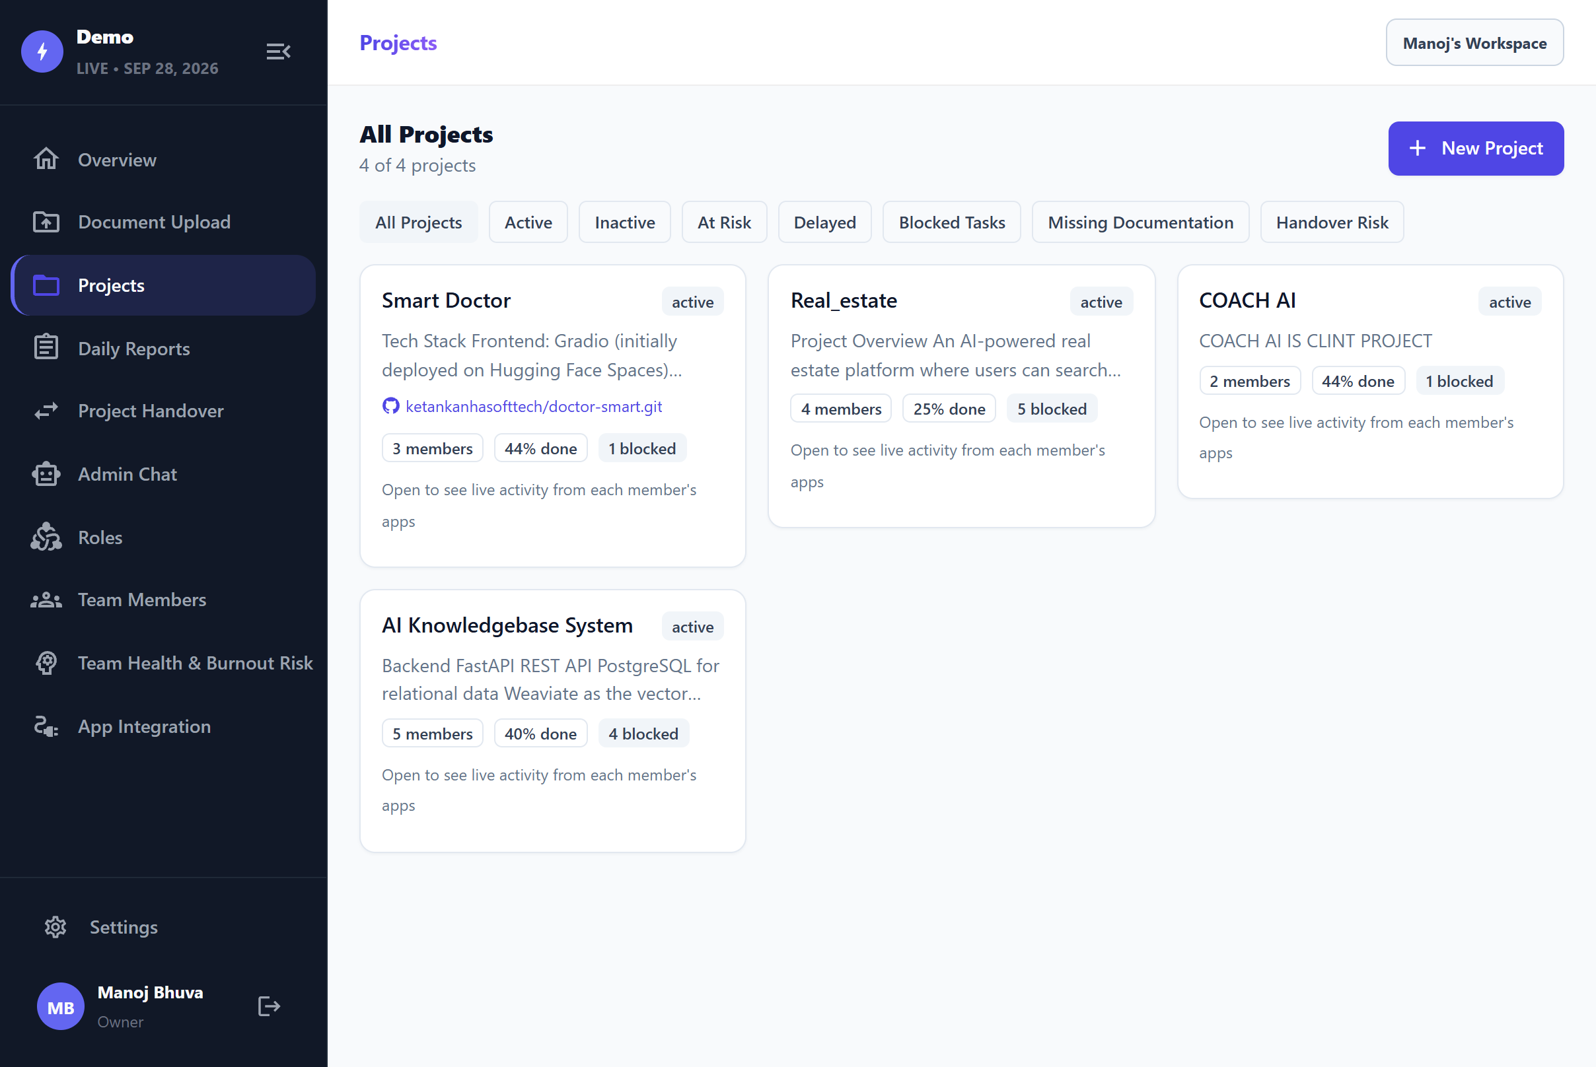Click the Projects page header
1596x1067 pixels.
pyautogui.click(x=398, y=43)
